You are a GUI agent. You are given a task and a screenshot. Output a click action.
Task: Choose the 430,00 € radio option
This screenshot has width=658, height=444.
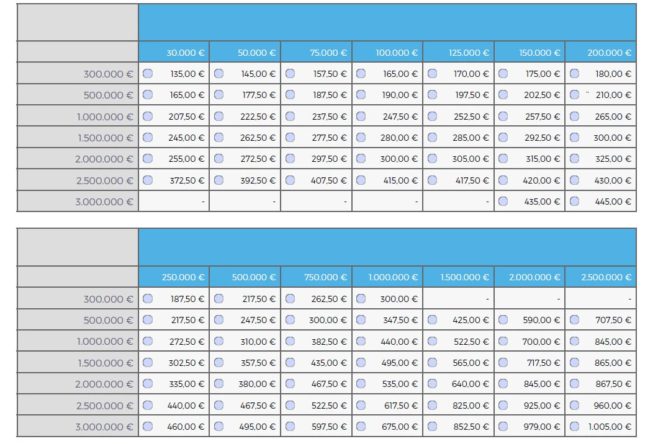[x=574, y=180]
